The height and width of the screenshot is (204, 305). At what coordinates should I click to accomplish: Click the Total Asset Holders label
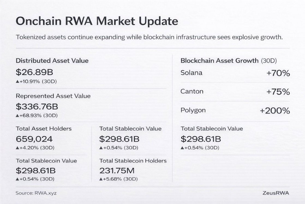tap(44, 129)
